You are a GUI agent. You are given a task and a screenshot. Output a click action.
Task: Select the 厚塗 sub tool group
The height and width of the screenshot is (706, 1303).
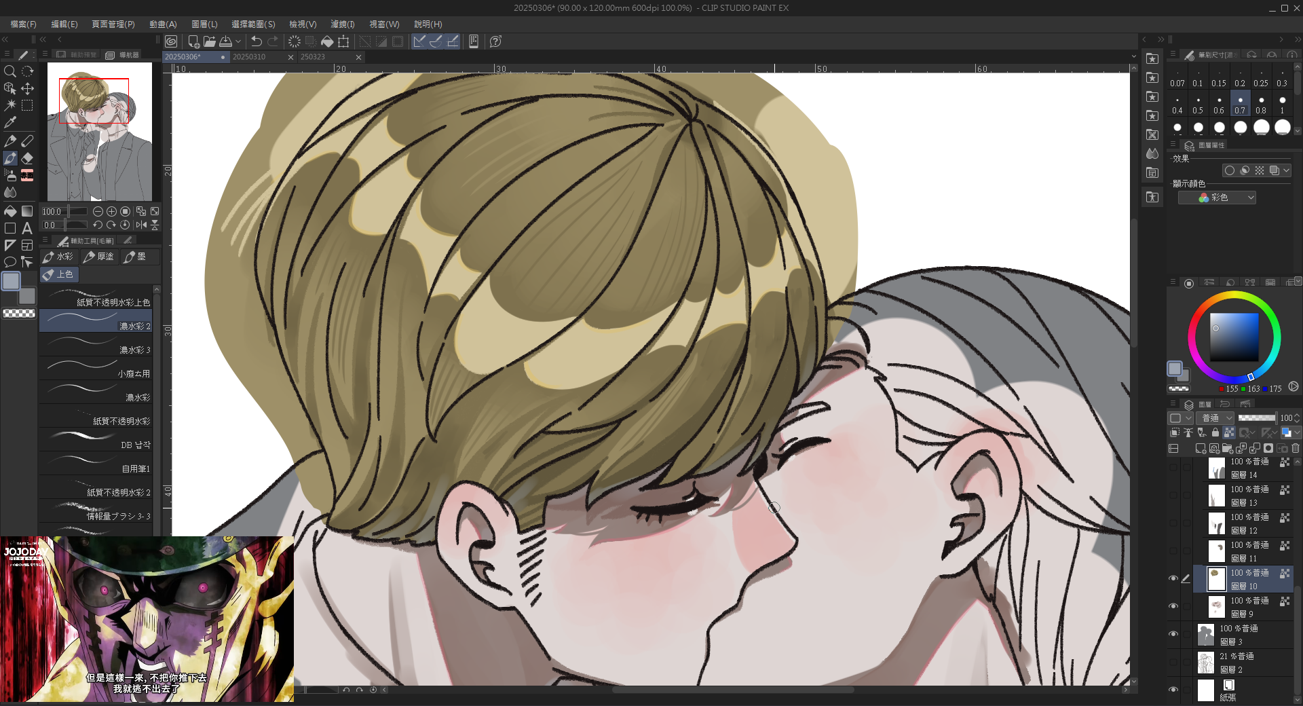point(99,257)
